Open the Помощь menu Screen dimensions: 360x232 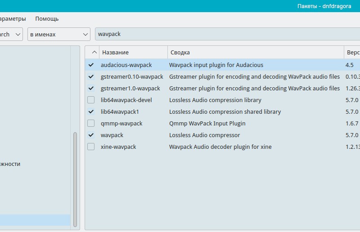pos(47,19)
